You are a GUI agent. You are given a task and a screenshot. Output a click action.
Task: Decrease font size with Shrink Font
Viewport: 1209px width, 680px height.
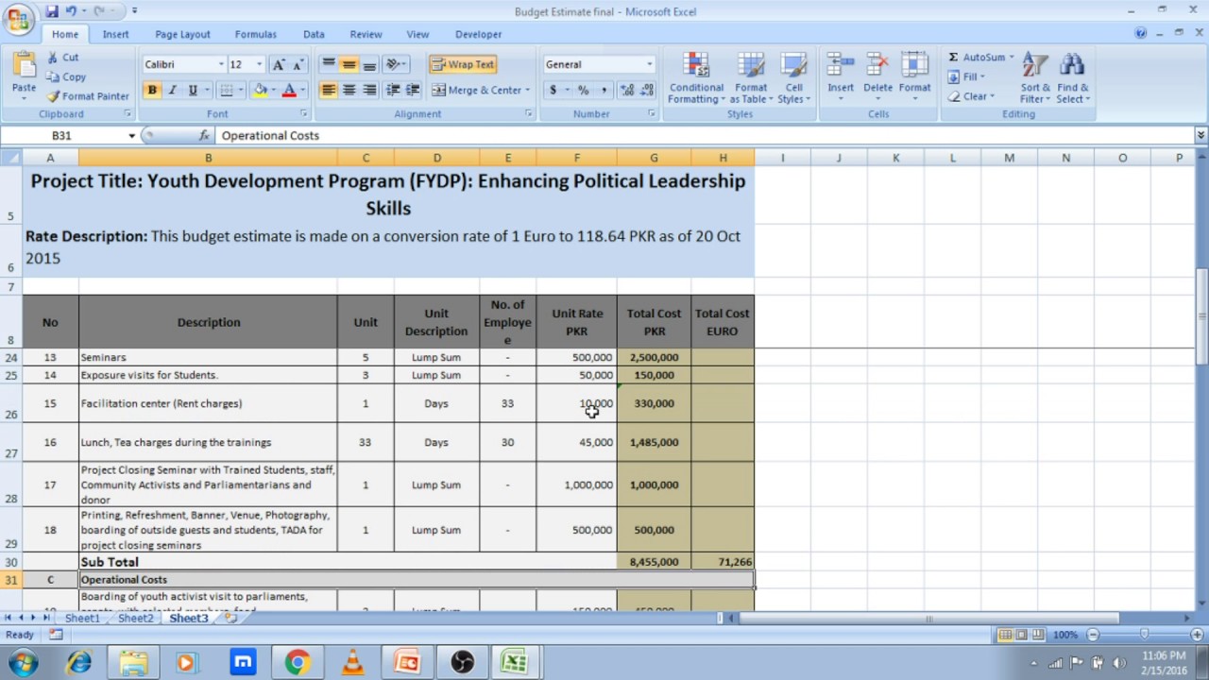pyautogui.click(x=298, y=64)
